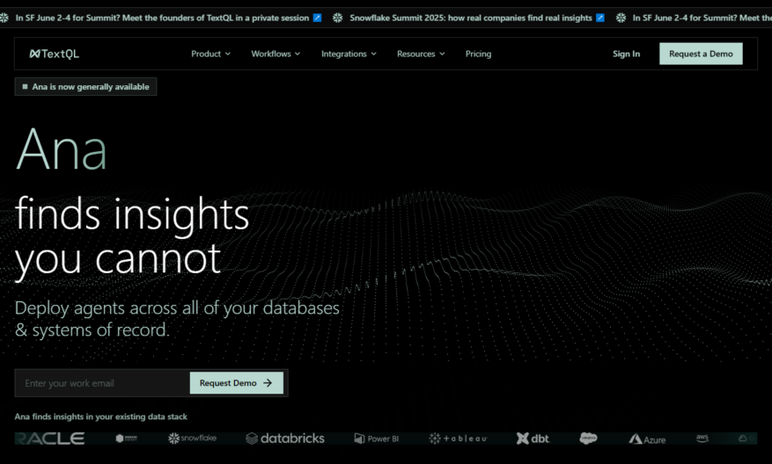Expand the Workflows menu

click(x=276, y=54)
